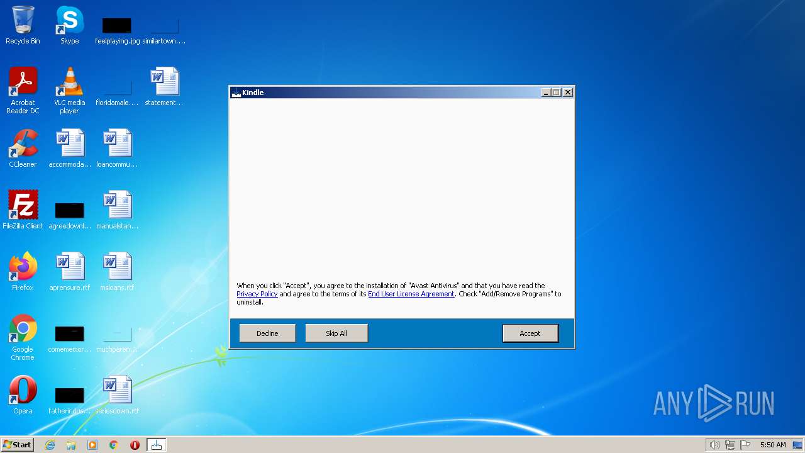This screenshot has width=805, height=453.
Task: Select the manualstan Word document icon
Action: coord(117,210)
